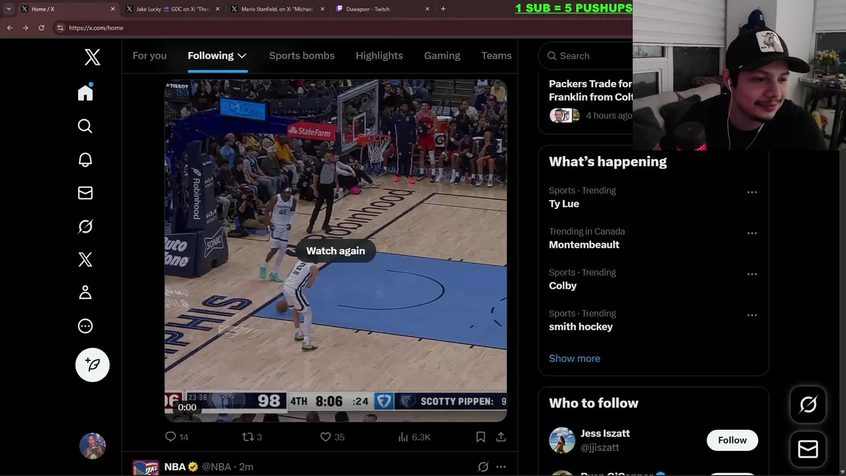Click the @NBA handle on the post
846x476 pixels.
[x=216, y=467]
